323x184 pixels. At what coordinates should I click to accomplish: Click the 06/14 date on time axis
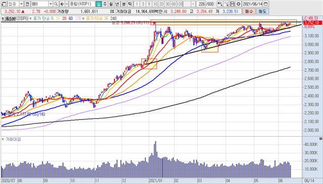(309, 181)
